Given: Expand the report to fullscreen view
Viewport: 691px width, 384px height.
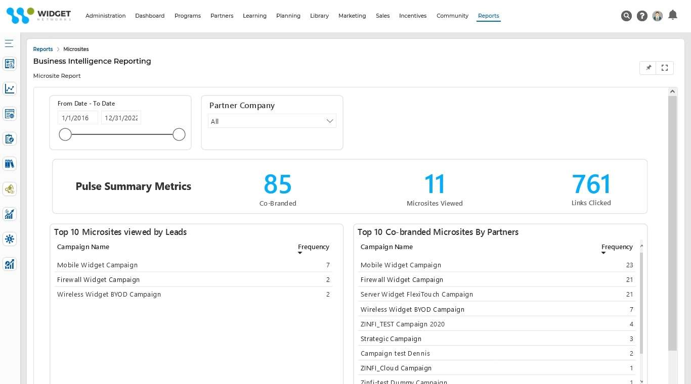Looking at the screenshot, I should [x=664, y=67].
